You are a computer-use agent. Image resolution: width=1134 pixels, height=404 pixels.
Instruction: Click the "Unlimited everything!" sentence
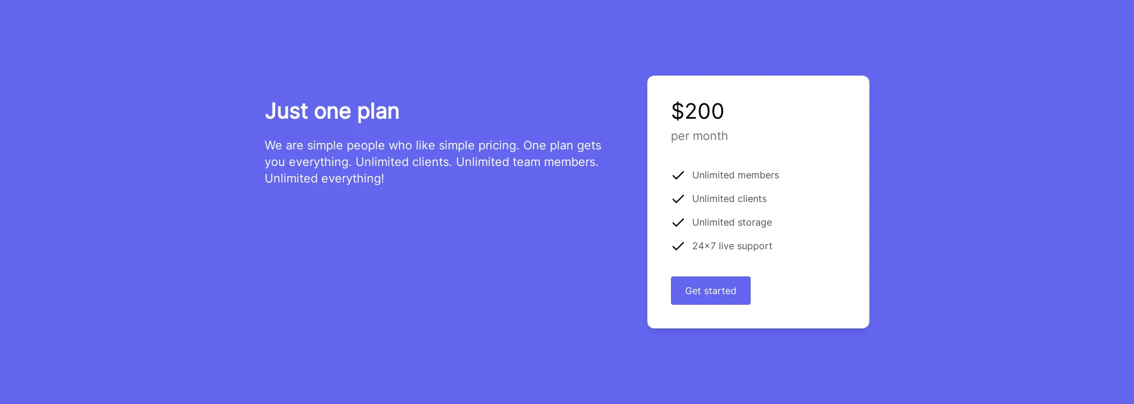(324, 178)
